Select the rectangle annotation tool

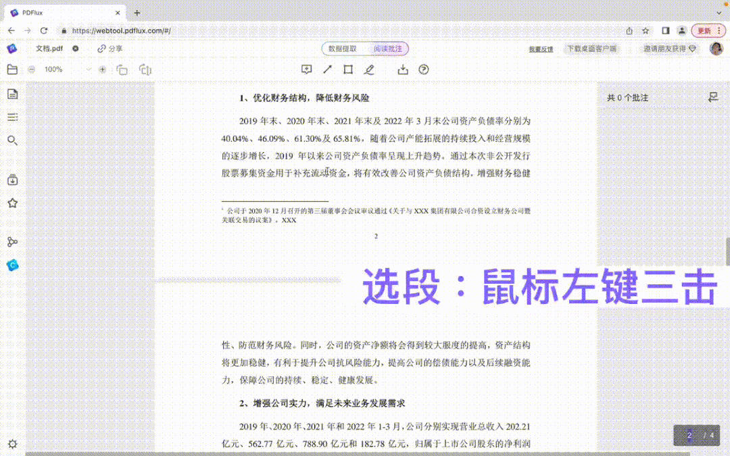(347, 69)
